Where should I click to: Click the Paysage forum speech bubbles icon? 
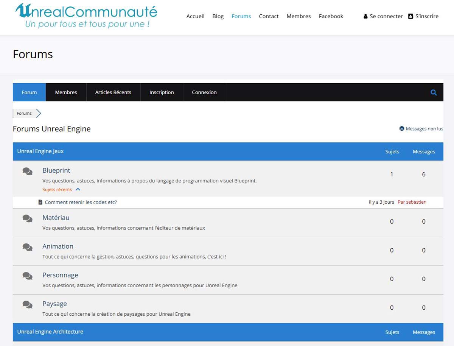[27, 304]
